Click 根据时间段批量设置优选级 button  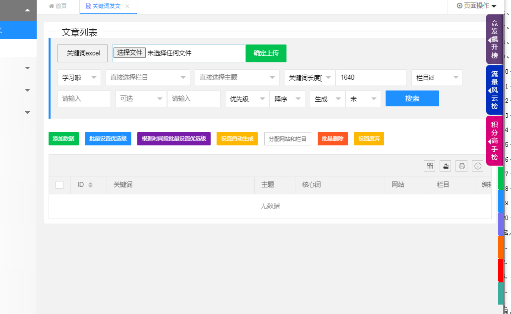(174, 139)
